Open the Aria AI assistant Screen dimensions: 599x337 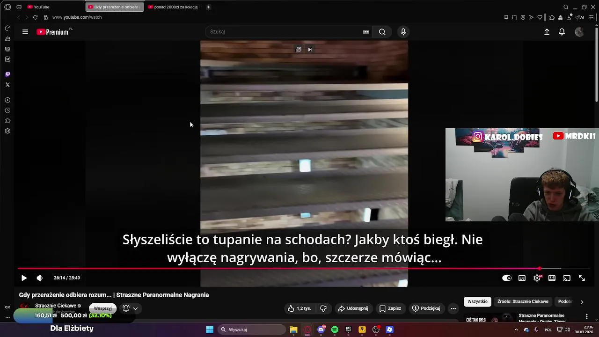(581, 17)
